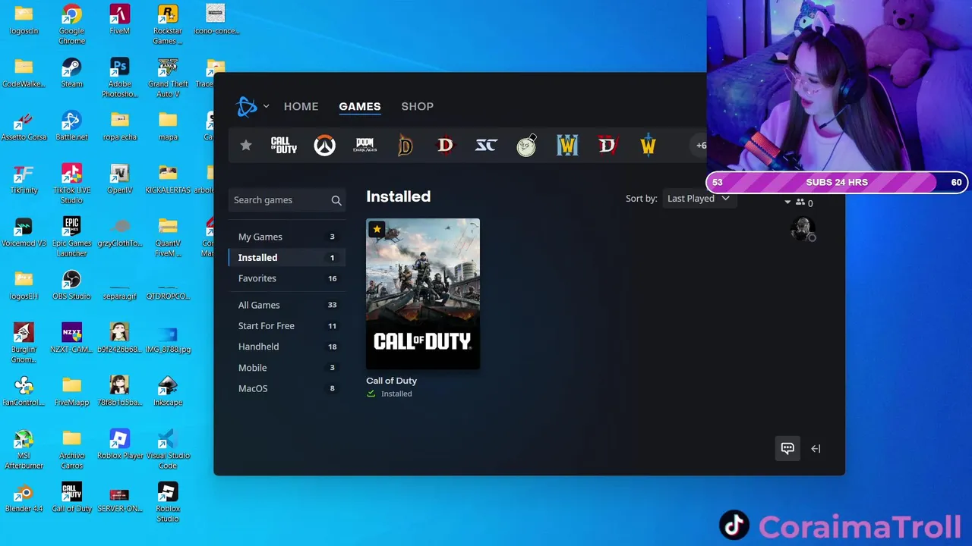The height and width of the screenshot is (546, 972).
Task: Open the Diablo IV icon with slash
Action: tap(607, 146)
